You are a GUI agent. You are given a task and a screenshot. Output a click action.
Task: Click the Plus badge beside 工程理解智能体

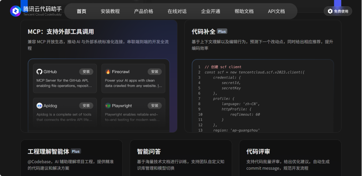(76, 151)
